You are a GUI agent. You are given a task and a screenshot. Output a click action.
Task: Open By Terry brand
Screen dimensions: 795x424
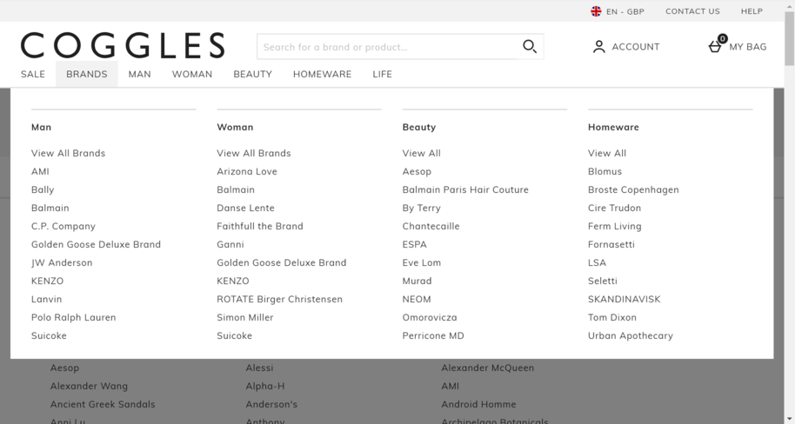pos(421,208)
